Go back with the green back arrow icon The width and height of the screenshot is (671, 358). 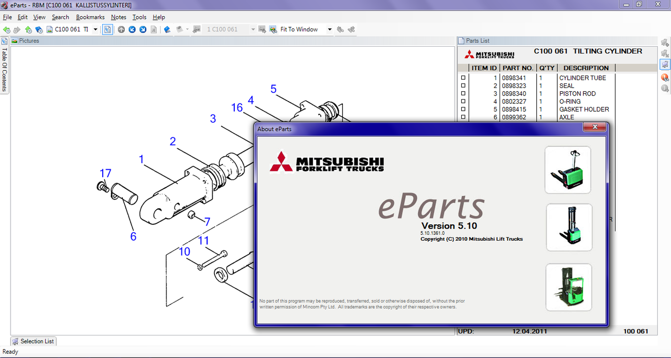tap(6, 30)
